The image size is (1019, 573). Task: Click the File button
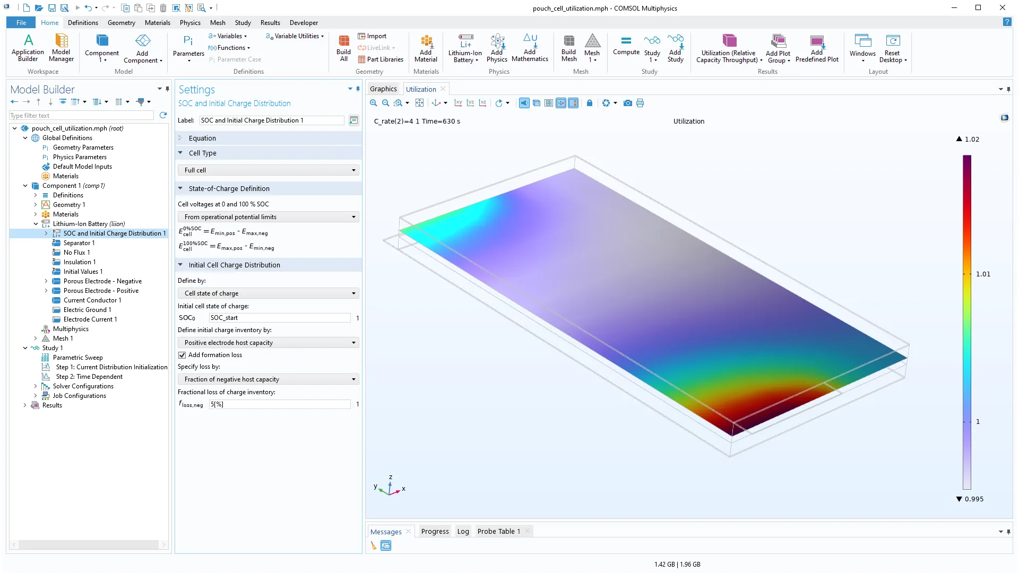[21, 23]
